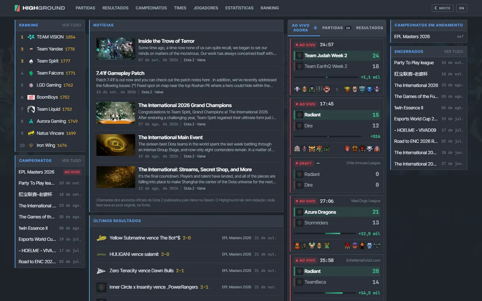Open RESULTADOS in top navigation
The width and height of the screenshot is (482, 301).
(x=115, y=8)
